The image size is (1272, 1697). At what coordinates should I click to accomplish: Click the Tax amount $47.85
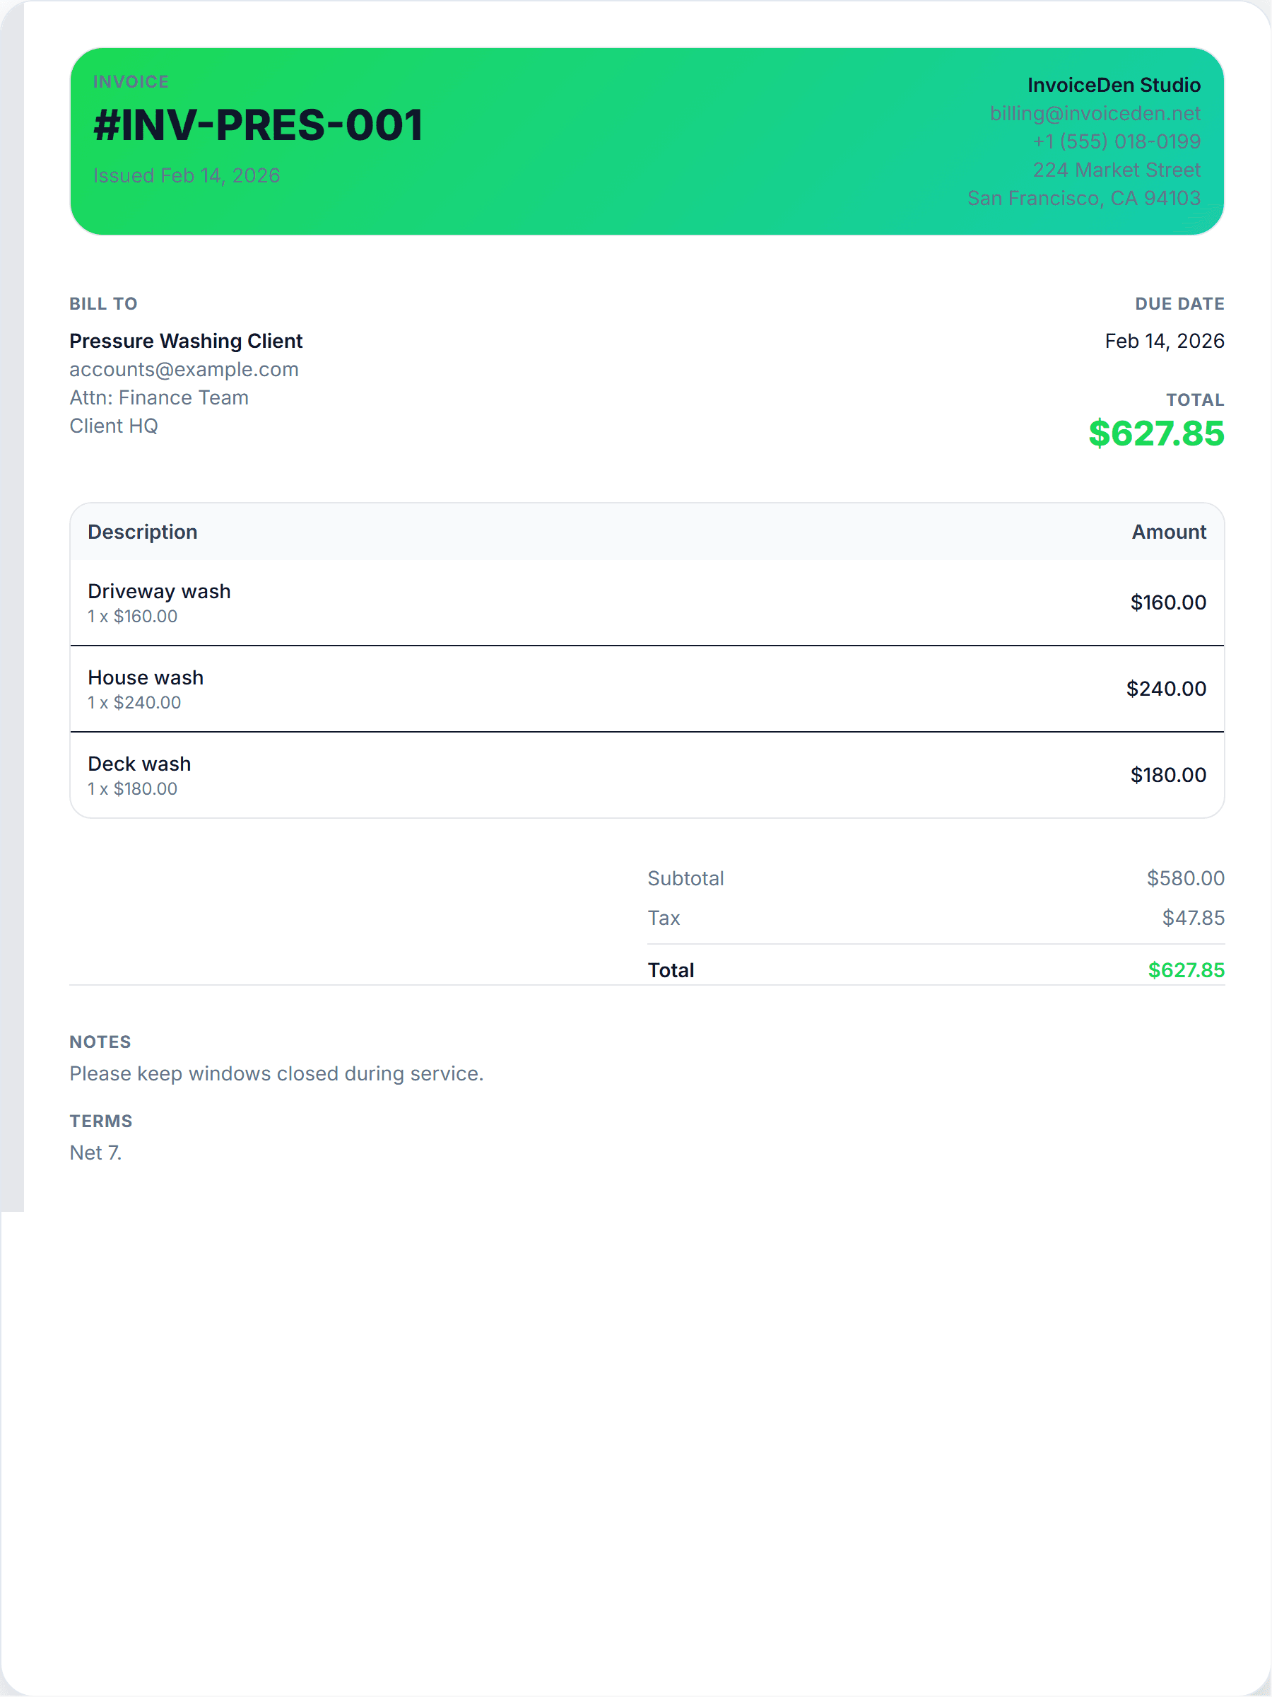(1192, 918)
